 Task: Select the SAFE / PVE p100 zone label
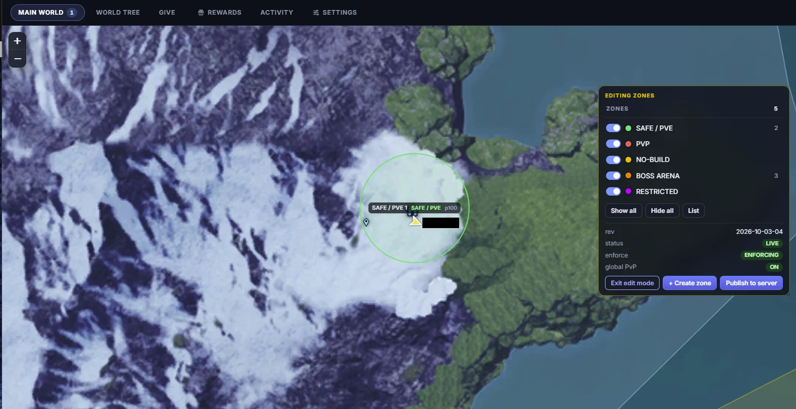click(434, 208)
